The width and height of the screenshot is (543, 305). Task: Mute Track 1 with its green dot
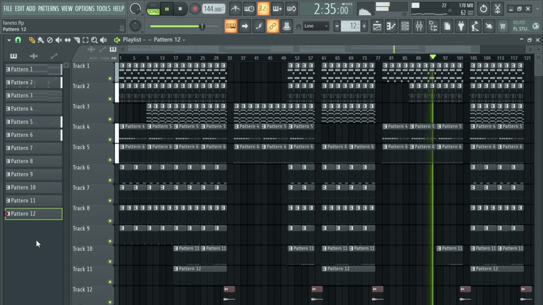coord(110,79)
